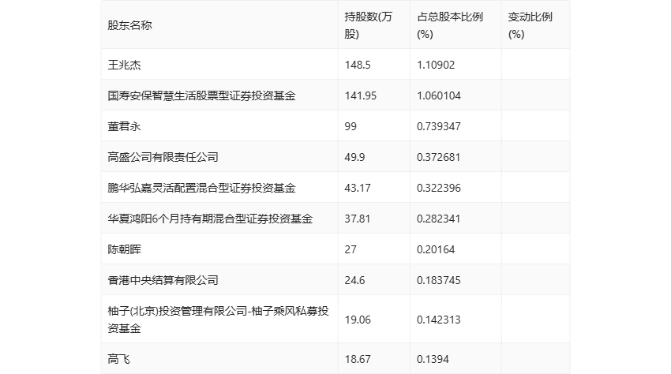Select the 0.142313 percentage value

439,320
